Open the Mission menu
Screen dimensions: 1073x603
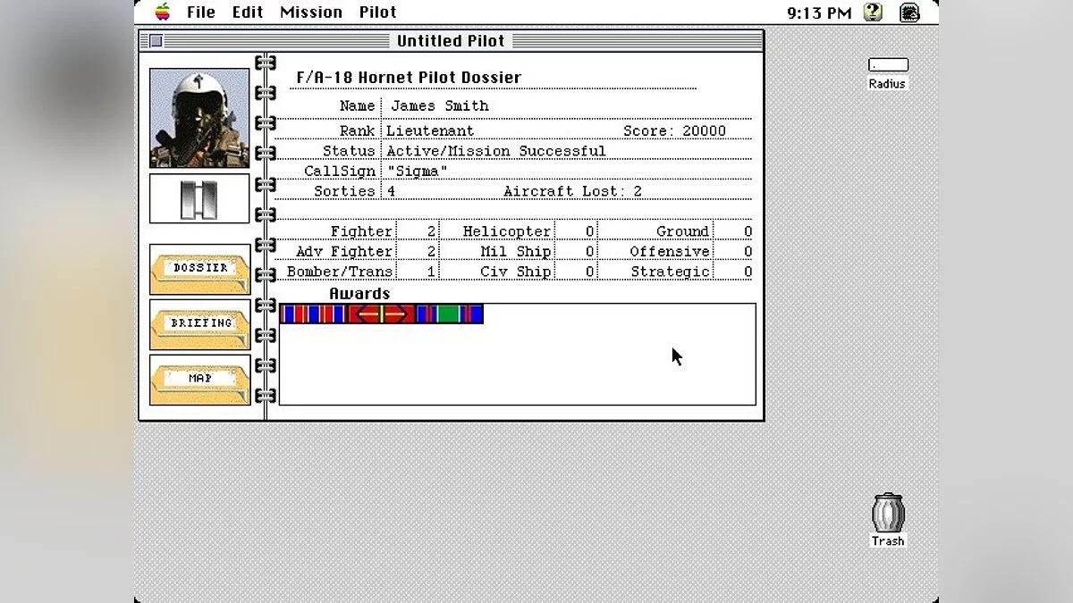click(311, 13)
